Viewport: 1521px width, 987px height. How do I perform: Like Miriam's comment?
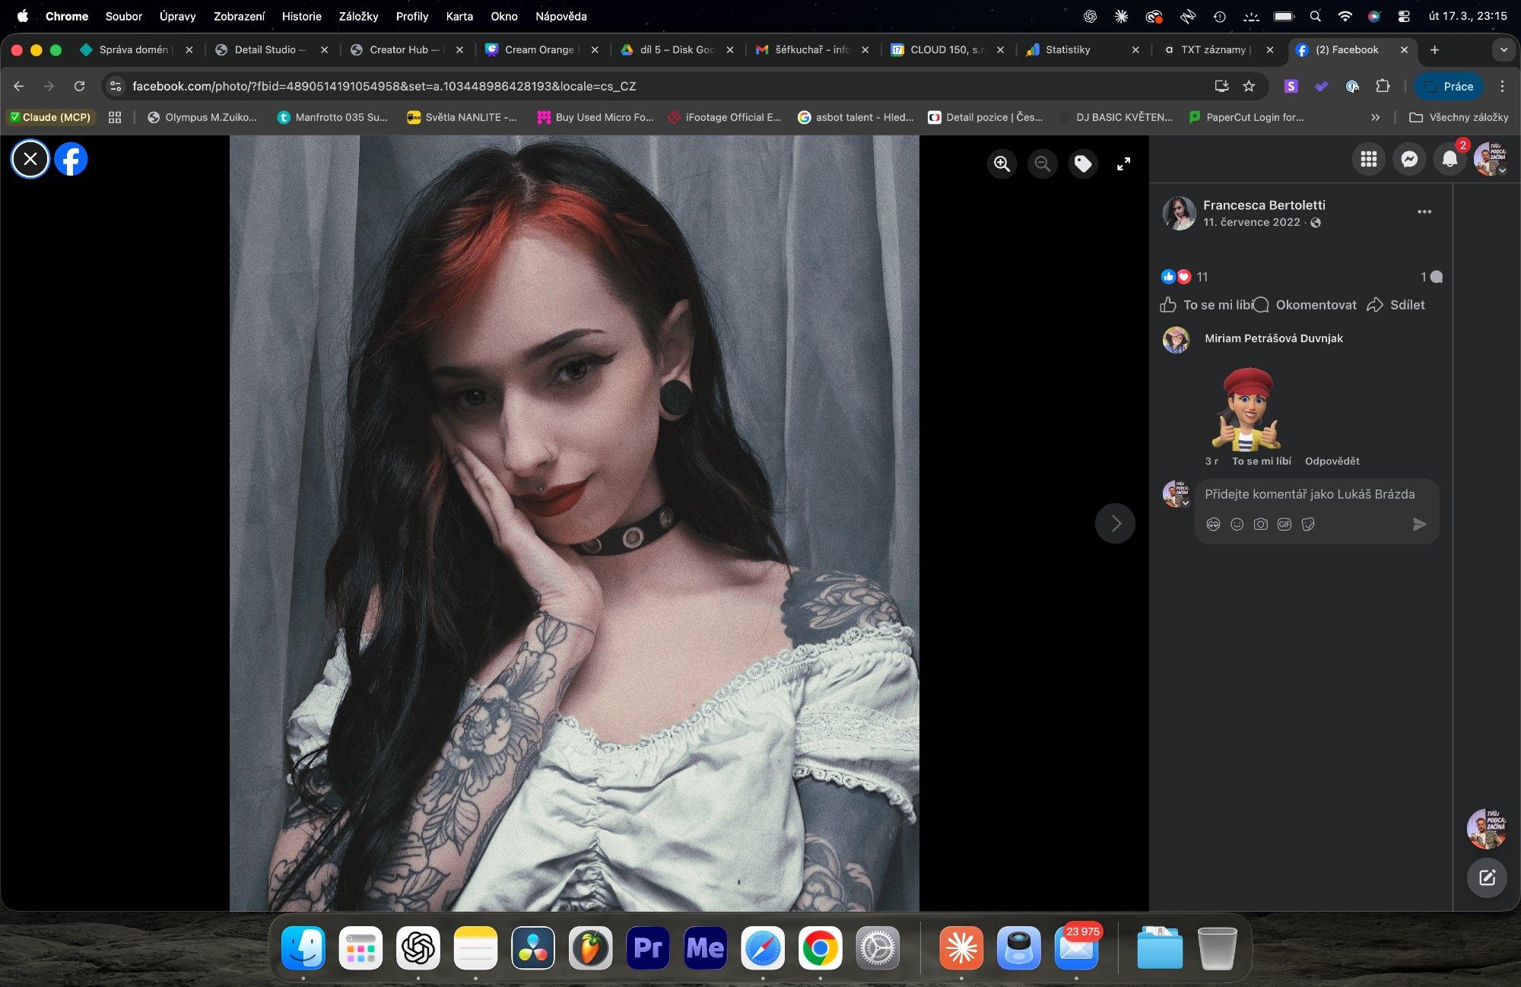(x=1262, y=461)
